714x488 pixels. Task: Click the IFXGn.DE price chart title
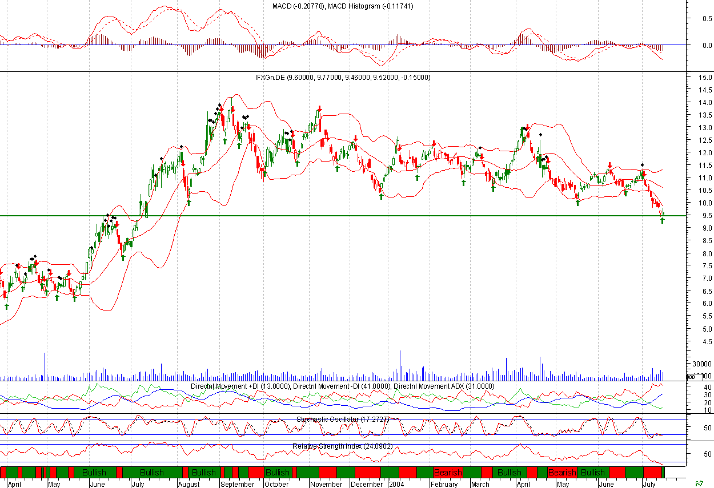343,78
